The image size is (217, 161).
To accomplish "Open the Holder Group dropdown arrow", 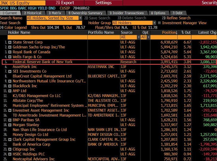I will pos(154,23).
